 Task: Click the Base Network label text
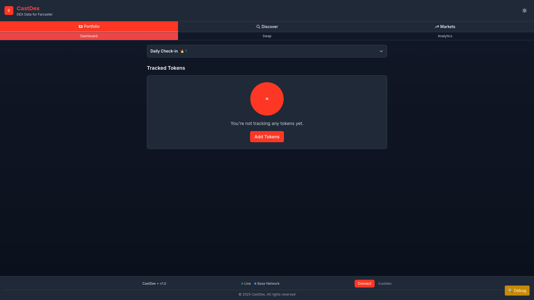click(268, 284)
